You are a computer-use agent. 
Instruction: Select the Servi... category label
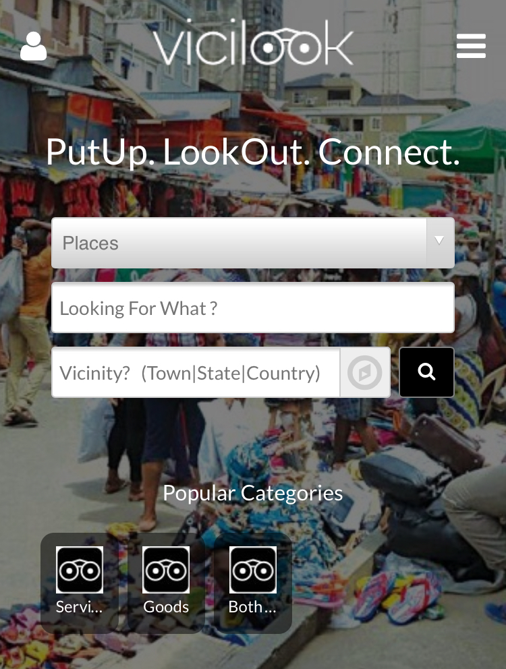(x=80, y=607)
